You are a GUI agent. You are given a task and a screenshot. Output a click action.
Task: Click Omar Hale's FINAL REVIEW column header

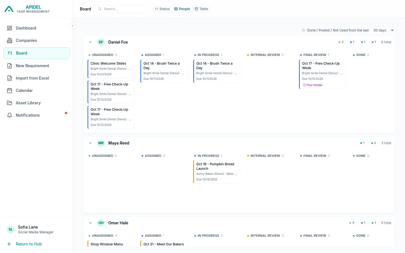[x=315, y=236]
